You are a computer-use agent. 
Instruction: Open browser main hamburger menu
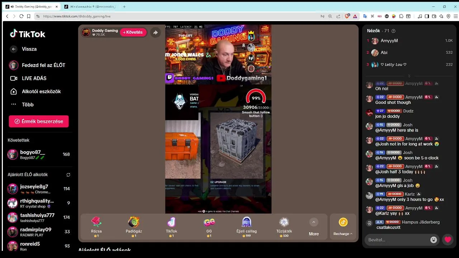coord(455,16)
